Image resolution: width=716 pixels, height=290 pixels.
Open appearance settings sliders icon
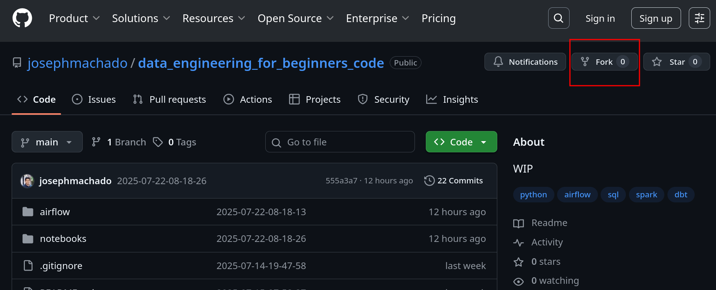point(699,18)
